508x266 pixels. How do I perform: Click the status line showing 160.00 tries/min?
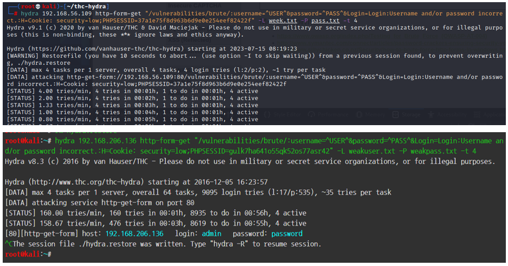coord(156,213)
